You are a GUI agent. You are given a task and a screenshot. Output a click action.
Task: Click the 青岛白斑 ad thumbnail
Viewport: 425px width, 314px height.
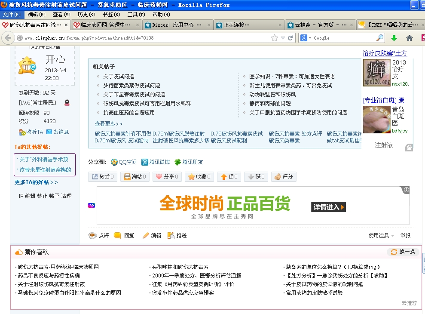pos(376,120)
